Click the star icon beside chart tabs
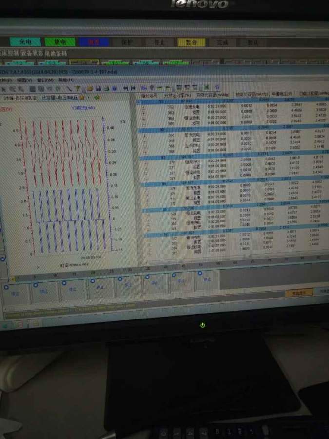Screen dimensions: 329x439 pos(82,98)
